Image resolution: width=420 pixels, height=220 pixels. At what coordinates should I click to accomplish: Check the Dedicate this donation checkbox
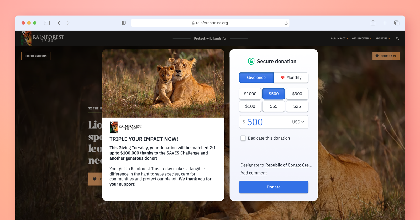243,138
